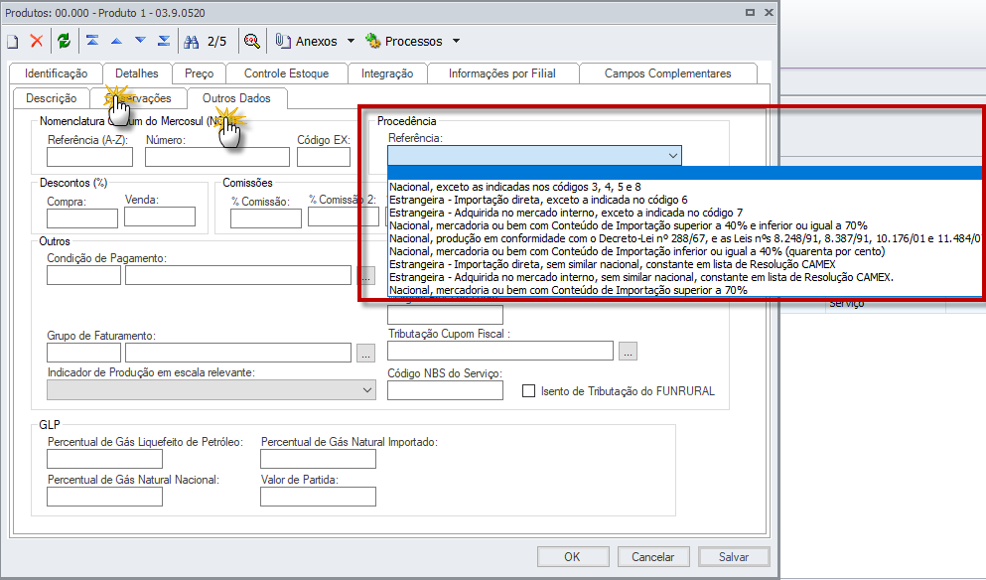
Task: Open the Anexos dropdown arrow
Action: pos(351,41)
